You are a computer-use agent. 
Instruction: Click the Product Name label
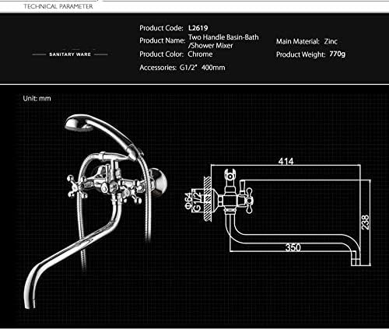[163, 40]
